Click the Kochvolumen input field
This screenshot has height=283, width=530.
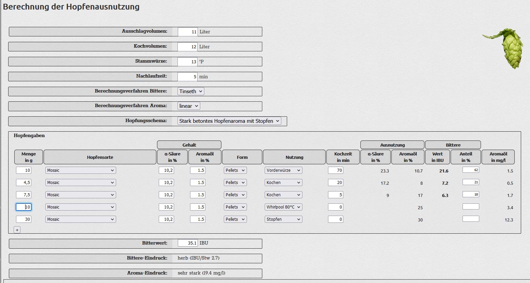click(188, 47)
